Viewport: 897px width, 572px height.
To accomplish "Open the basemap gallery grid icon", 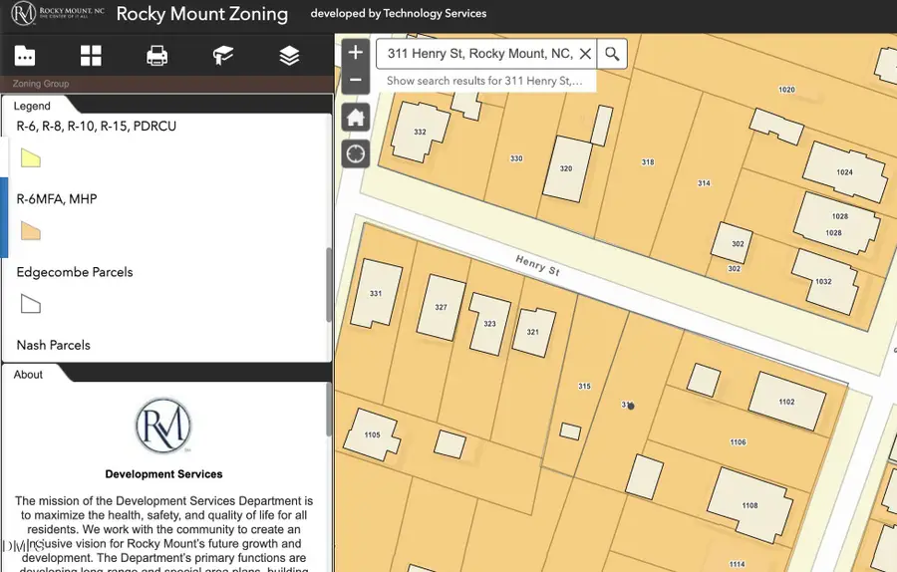I will point(91,56).
